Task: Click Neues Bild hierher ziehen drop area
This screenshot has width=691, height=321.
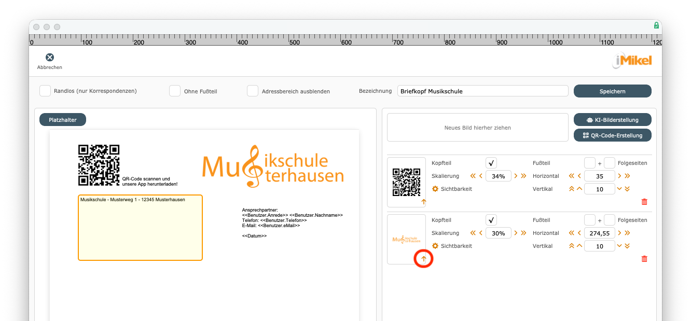Action: click(478, 128)
